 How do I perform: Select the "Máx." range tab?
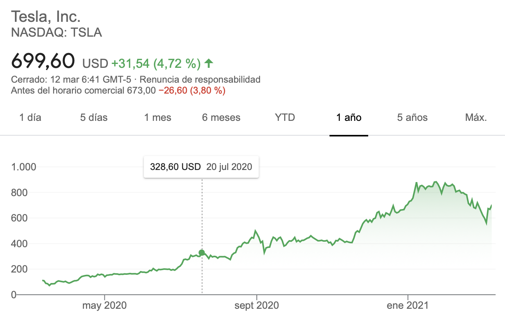[x=476, y=117]
